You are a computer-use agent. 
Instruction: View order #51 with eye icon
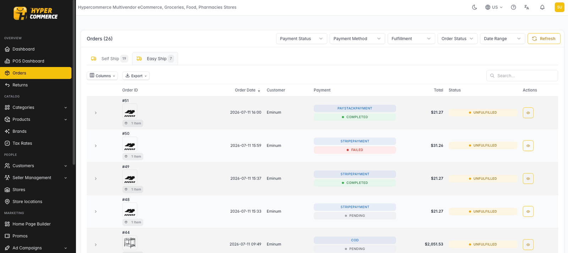[528, 112]
